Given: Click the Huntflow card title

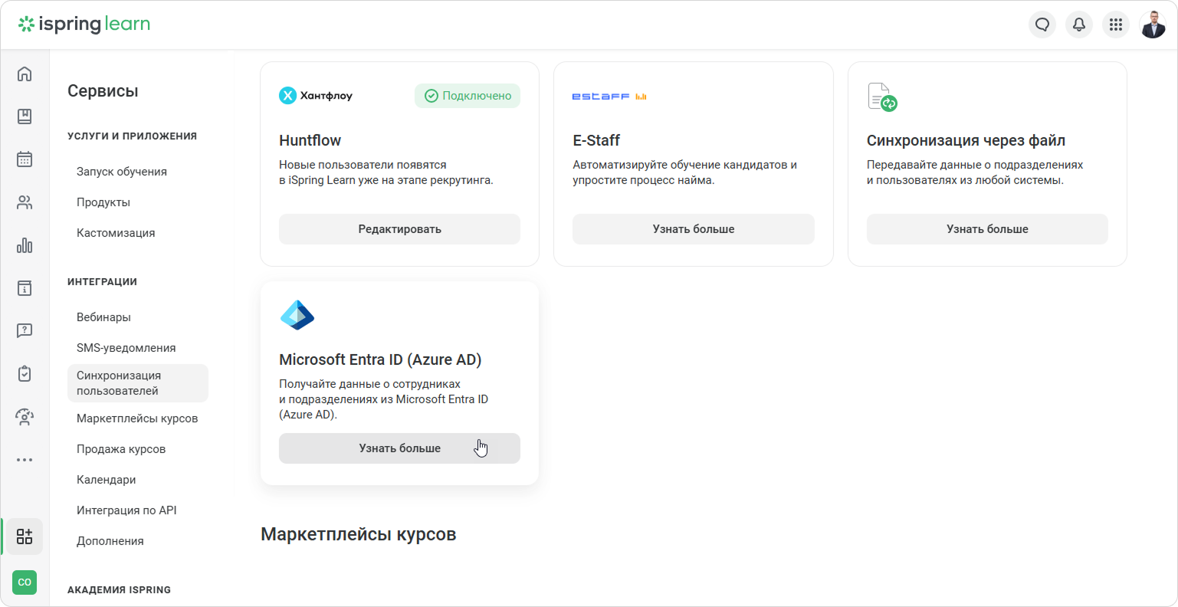Looking at the screenshot, I should 310,140.
